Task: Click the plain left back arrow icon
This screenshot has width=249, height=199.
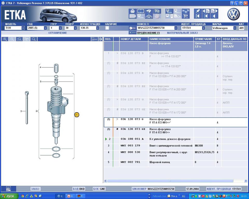Action: [214, 16]
